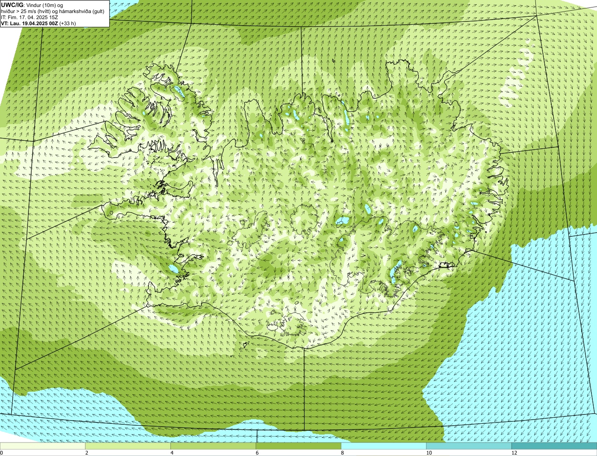Click the title text 'UWC/IG: Vindur (10m) og'
Screen dimensions: 597x456
click(32, 5)
